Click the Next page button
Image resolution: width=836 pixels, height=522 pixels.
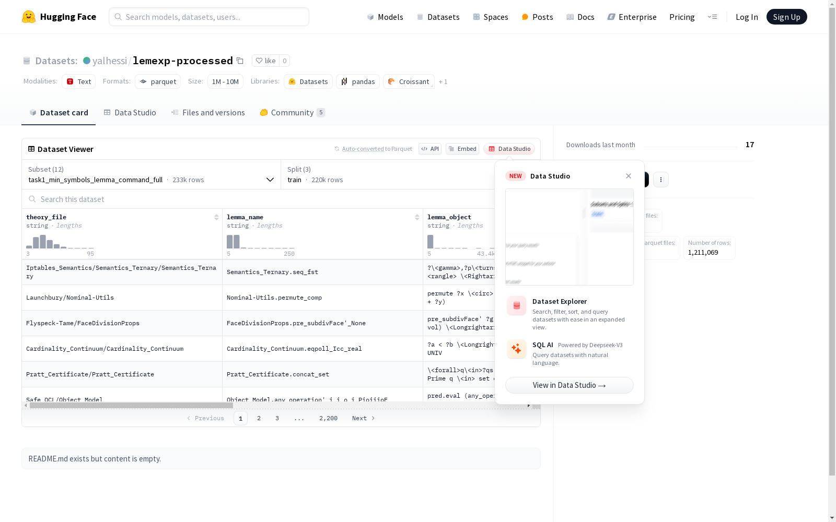pyautogui.click(x=364, y=418)
